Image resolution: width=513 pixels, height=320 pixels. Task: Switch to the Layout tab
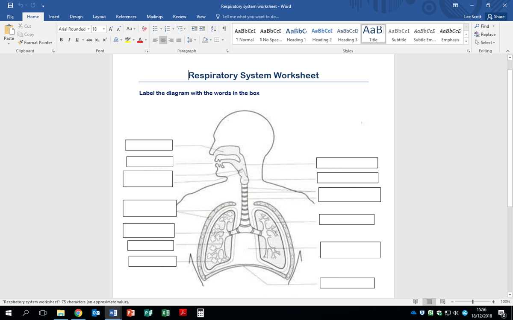(x=99, y=17)
